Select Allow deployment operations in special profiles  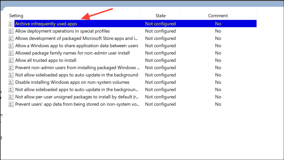pos(62,31)
